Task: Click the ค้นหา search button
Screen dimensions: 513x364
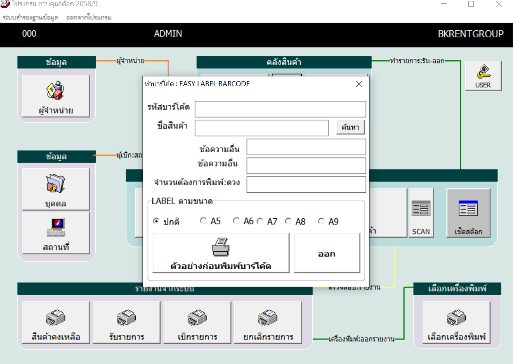Action: coord(350,127)
